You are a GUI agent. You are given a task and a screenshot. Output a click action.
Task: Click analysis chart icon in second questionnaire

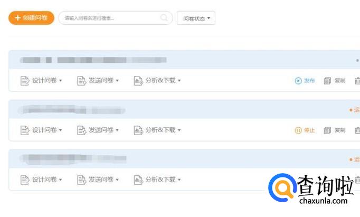[x=138, y=130]
